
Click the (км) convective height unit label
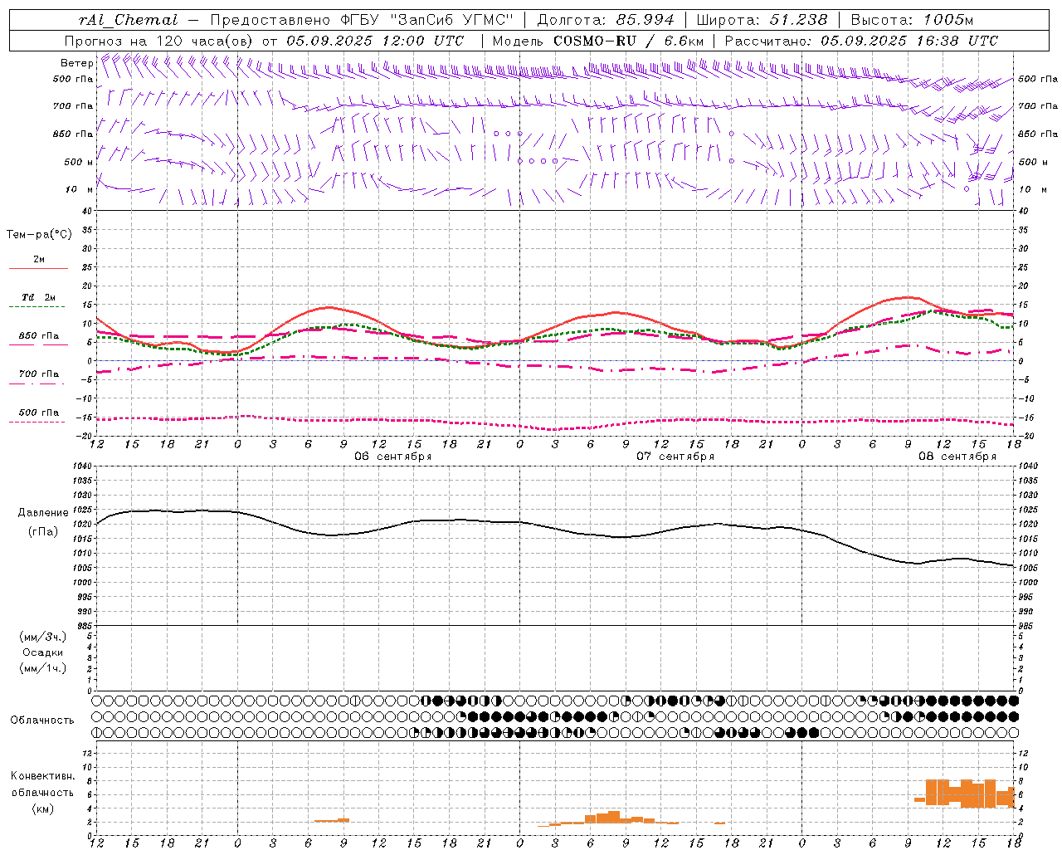click(43, 808)
